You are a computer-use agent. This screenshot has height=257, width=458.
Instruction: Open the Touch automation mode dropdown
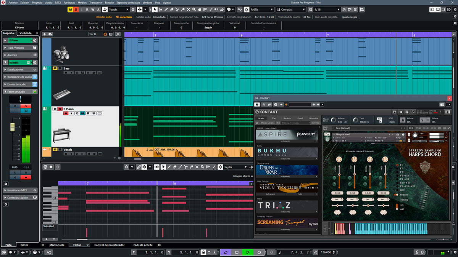pos(119,9)
